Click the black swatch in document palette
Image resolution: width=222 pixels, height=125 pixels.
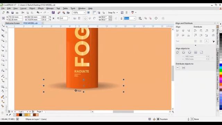20,115
